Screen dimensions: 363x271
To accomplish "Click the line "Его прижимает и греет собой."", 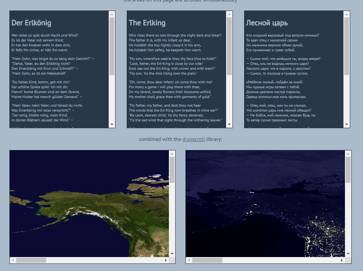I will click(270, 50).
